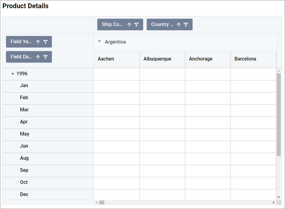Click the vertical scrollbar down arrow
Viewport: 285px width, 209px height.
point(279,197)
